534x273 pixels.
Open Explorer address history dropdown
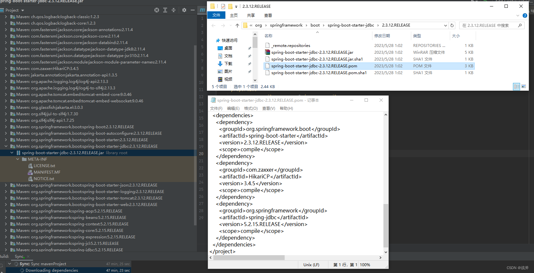446,25
